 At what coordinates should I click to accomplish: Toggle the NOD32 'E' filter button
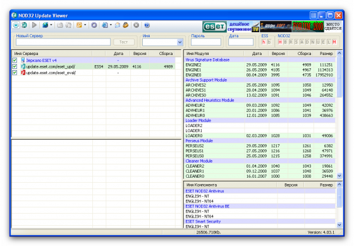point(323,42)
